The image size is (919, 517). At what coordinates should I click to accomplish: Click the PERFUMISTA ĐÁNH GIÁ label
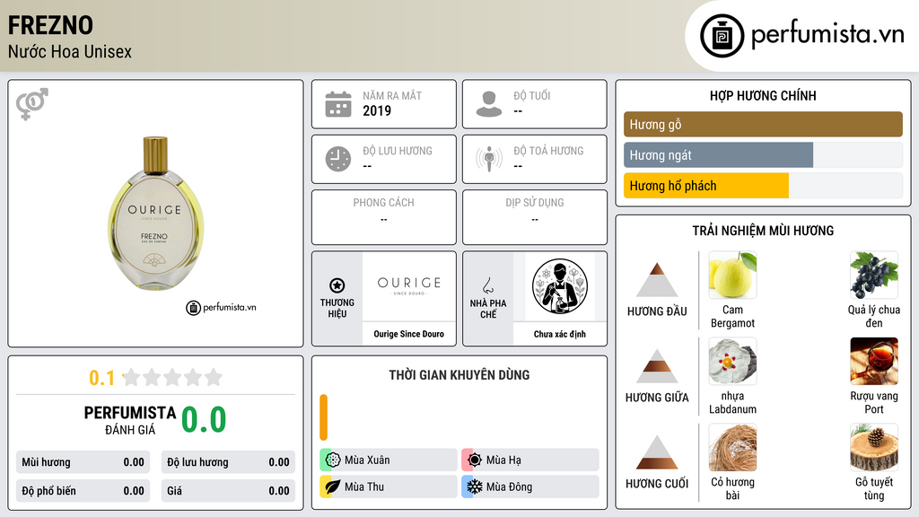(x=130, y=420)
